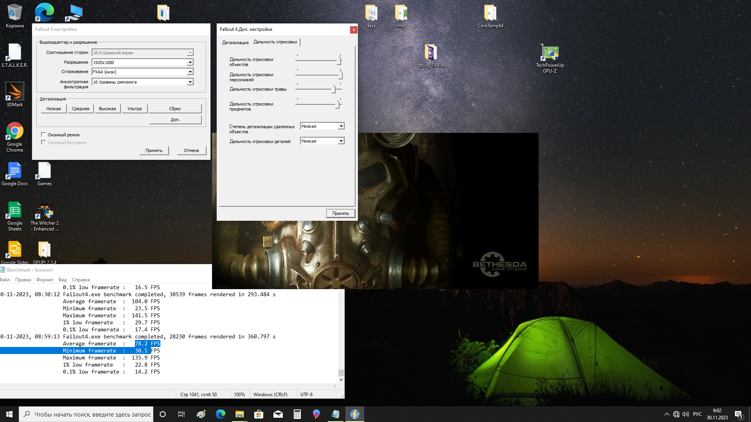Toggle the Оконный без рамки checkbox
The width and height of the screenshot is (751, 422).
click(x=43, y=143)
